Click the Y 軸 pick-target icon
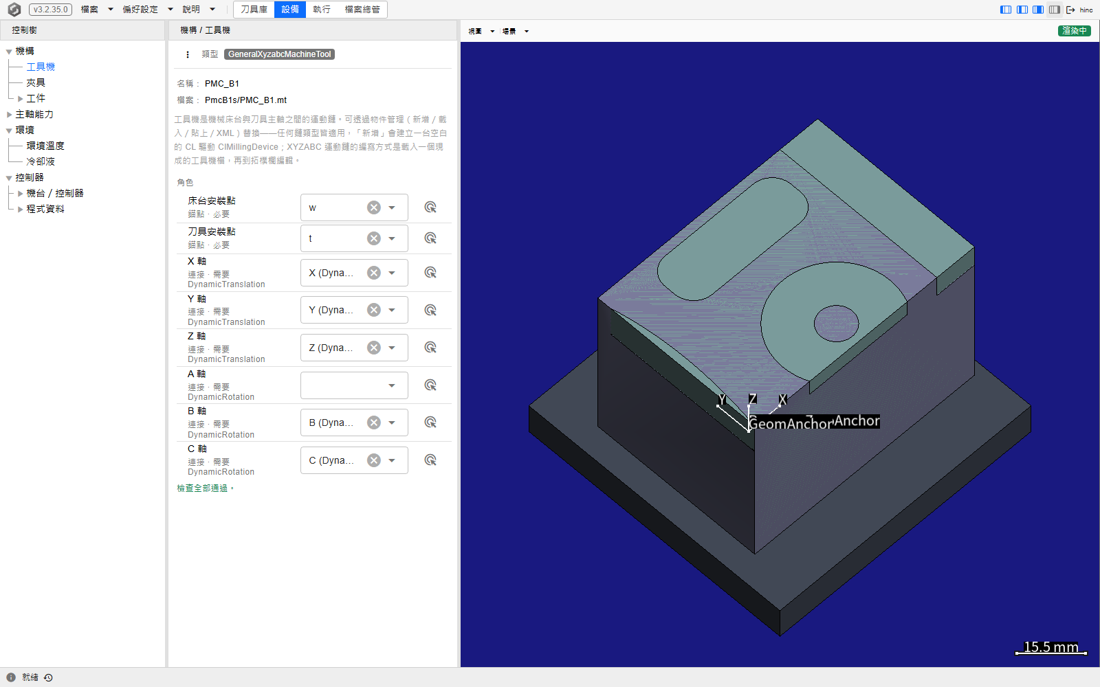1100x687 pixels. click(430, 310)
